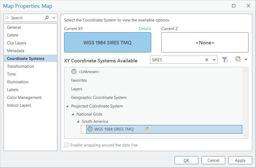Click the add coordinate system globe icon

pos(238,59)
